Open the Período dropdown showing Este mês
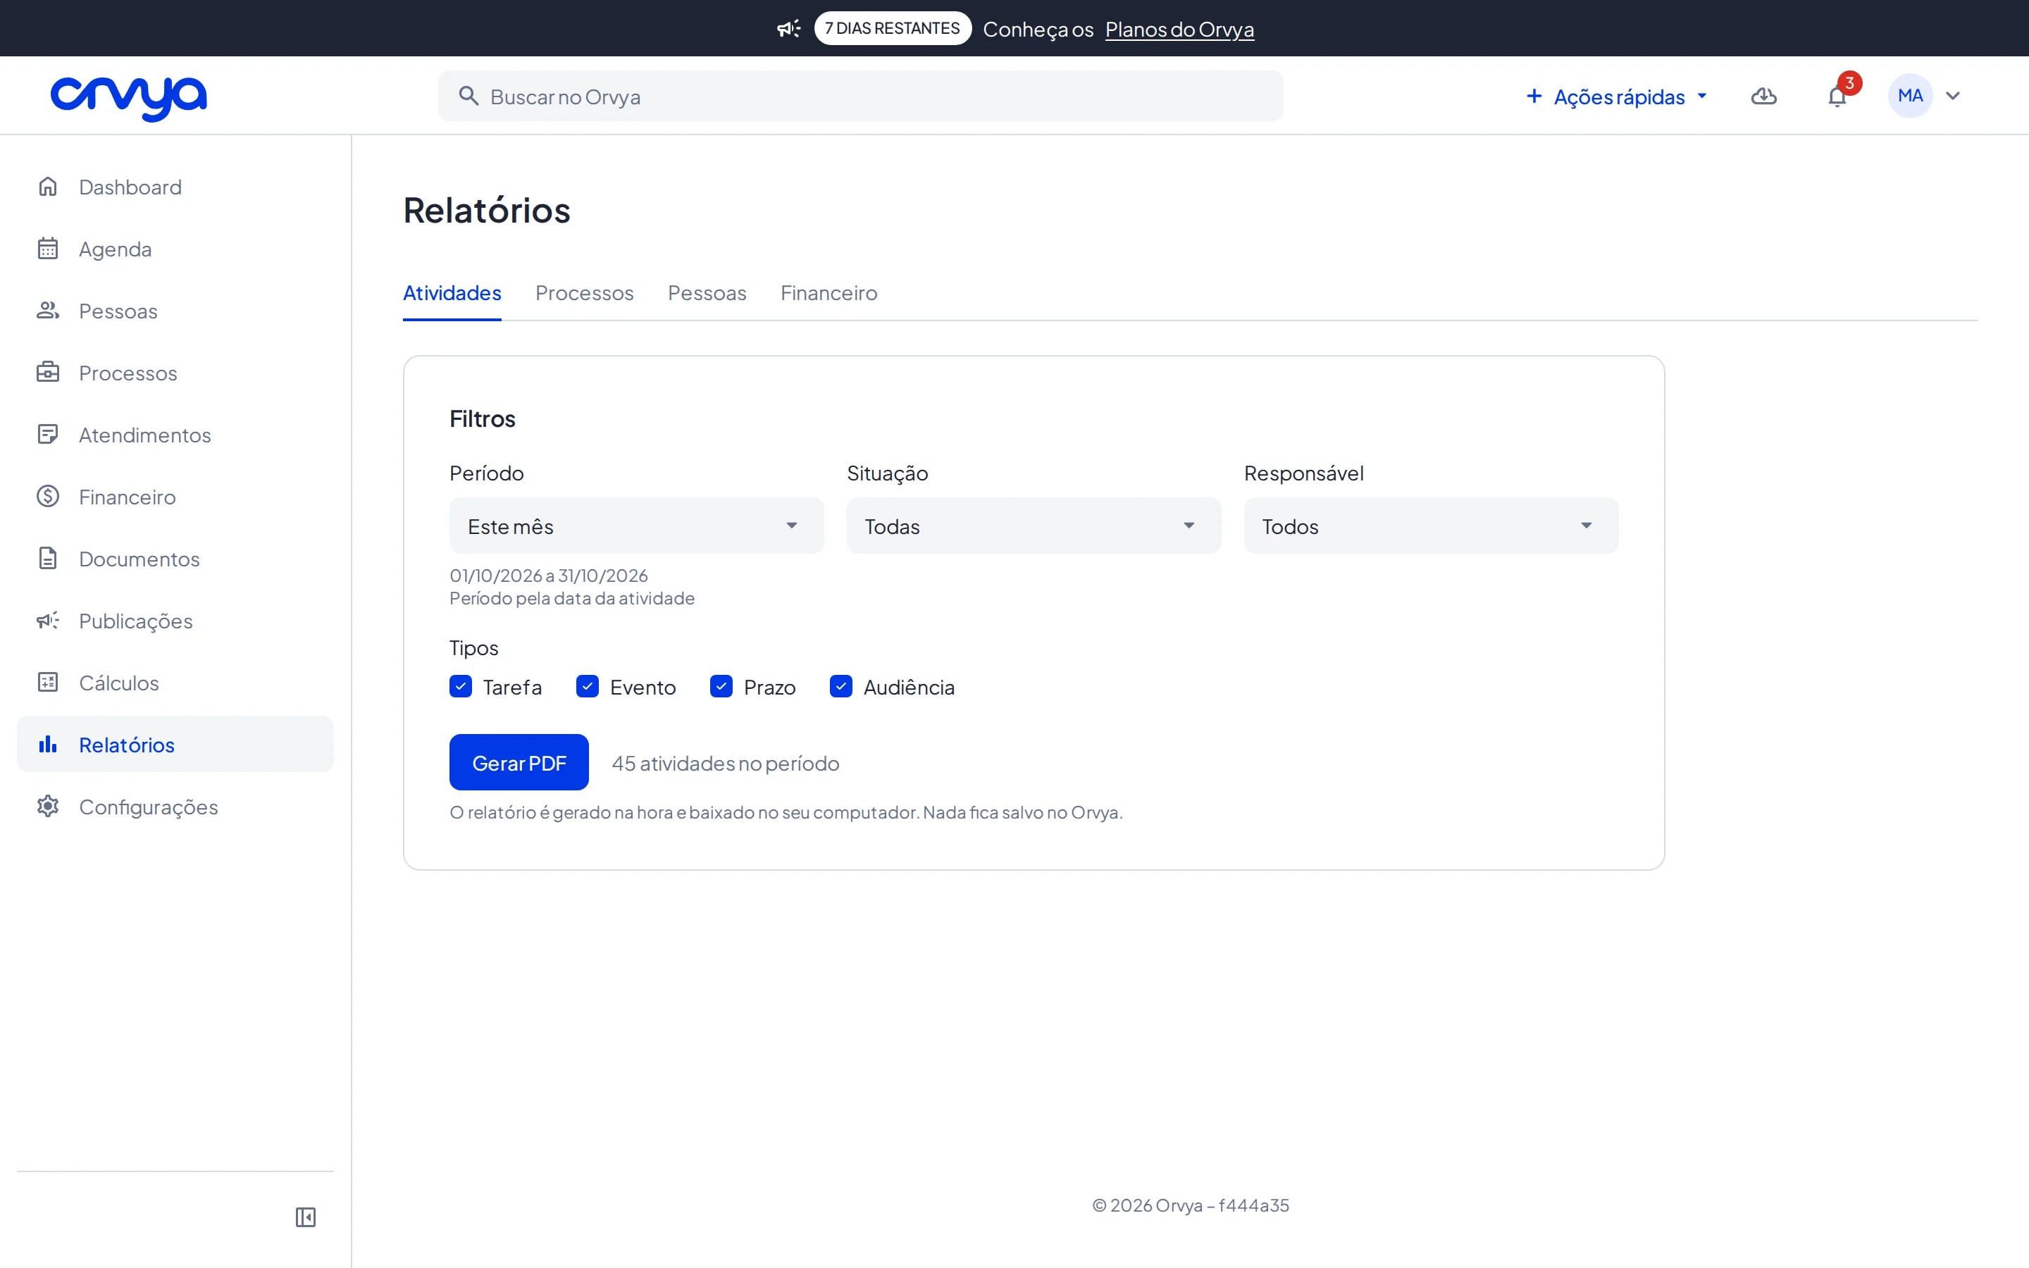2029x1268 pixels. (x=636, y=526)
